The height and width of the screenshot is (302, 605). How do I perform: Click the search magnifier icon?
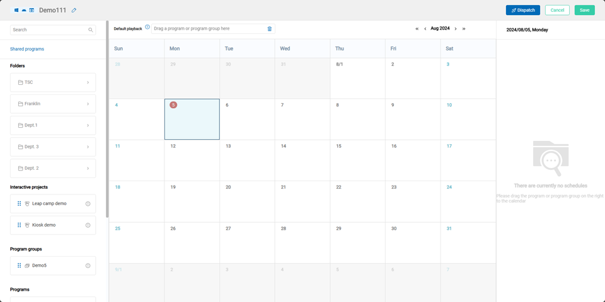tap(91, 30)
